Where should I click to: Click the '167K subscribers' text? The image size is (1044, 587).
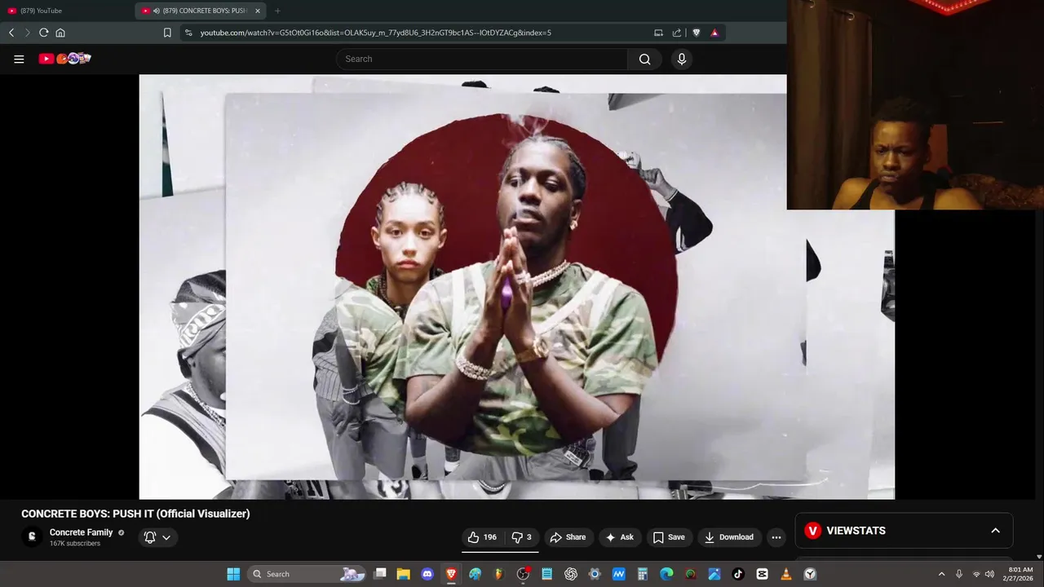click(75, 544)
